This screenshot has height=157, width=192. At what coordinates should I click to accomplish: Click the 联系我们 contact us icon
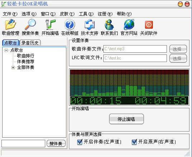point(109,24)
